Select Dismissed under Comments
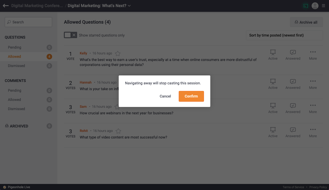The image size is (329, 190). point(16,109)
